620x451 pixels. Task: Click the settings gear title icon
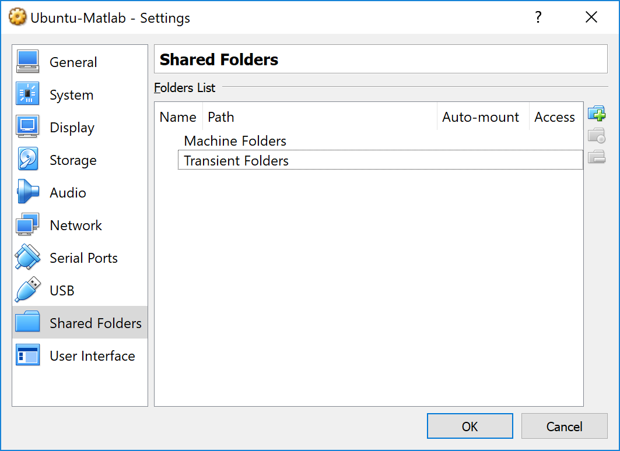coord(17,17)
